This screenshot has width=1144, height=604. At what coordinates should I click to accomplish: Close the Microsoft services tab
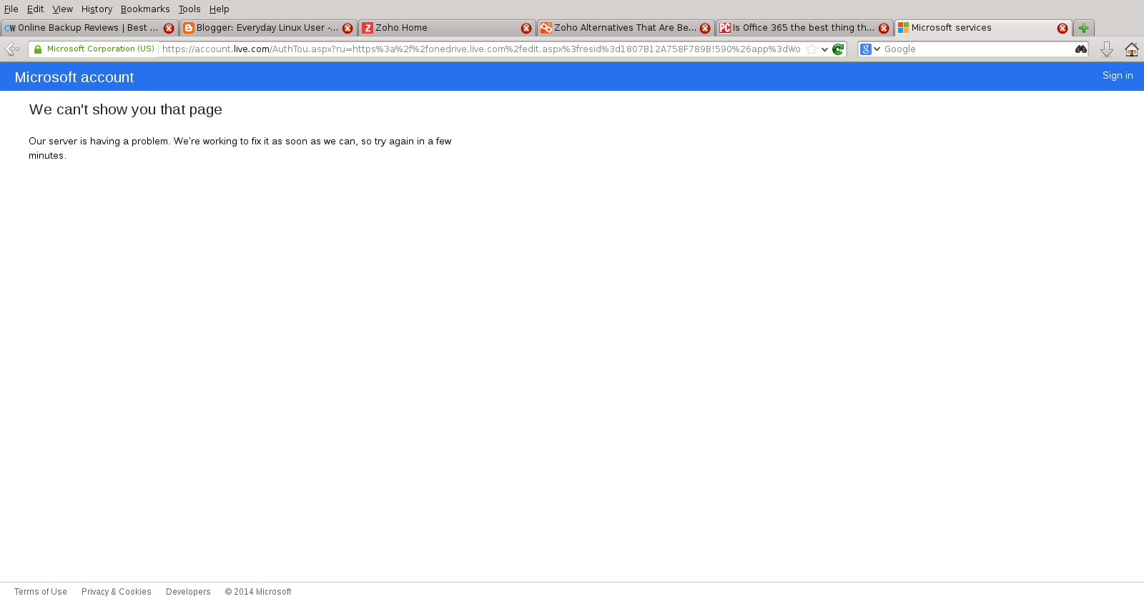pos(1062,29)
